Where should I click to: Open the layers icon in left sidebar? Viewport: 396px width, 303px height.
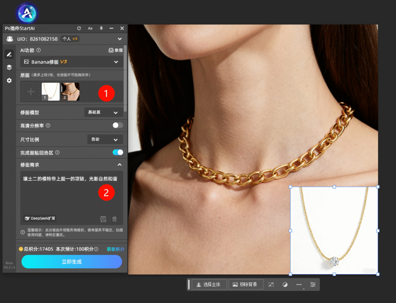point(9,67)
